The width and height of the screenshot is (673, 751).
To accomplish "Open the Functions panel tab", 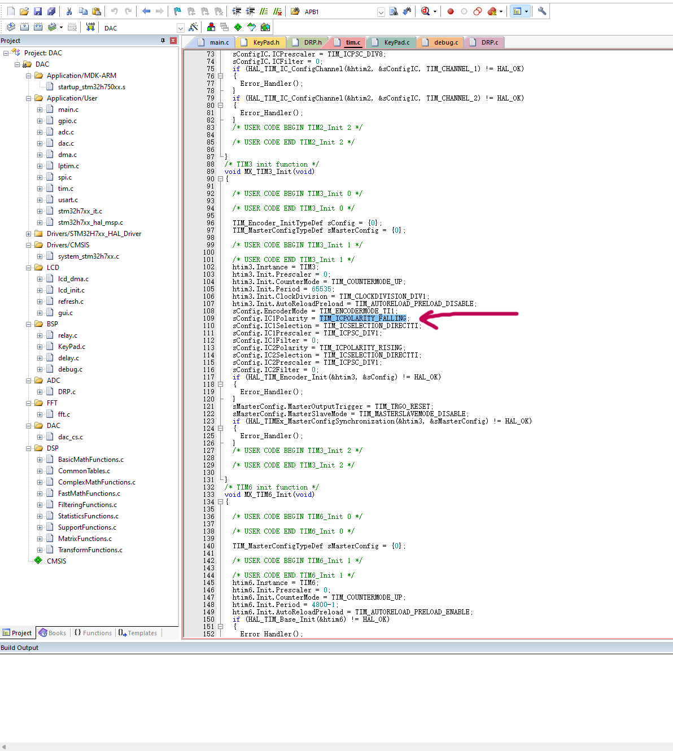I will (93, 633).
